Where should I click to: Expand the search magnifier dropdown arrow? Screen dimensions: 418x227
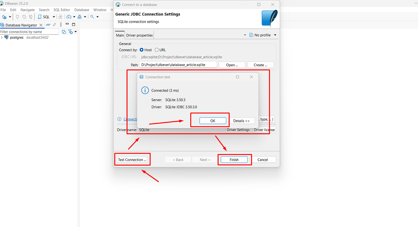pyautogui.click(x=97, y=17)
